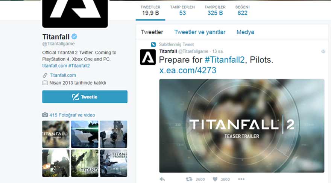Open the Titanfall.com website link

[x=63, y=75]
